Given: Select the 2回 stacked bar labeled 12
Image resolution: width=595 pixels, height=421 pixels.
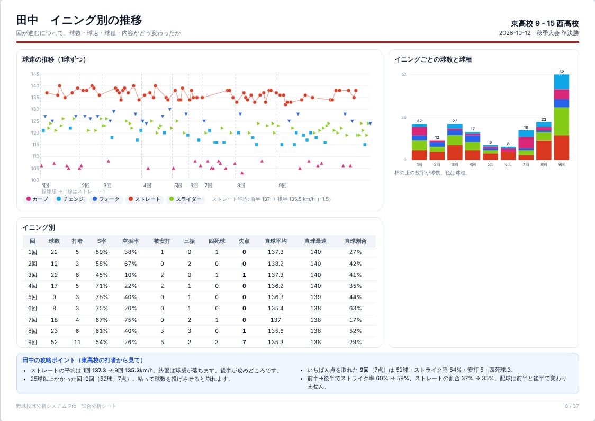Looking at the screenshot, I should 437,150.
